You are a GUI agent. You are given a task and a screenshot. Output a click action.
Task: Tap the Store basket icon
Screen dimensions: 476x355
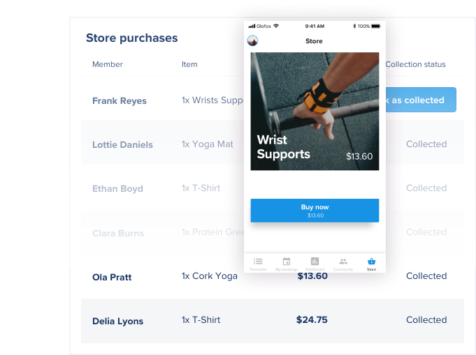[372, 262]
